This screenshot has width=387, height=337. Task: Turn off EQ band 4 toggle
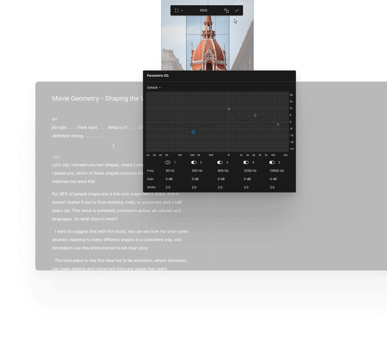[x=246, y=162]
